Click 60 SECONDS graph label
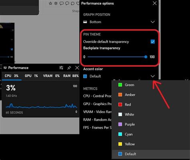 click(14, 112)
